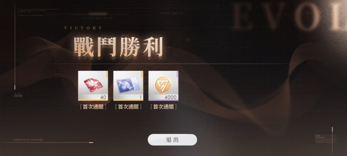Click the progress bar end marker beside DEEPSPACE HUNTERS
This screenshot has width=347, height=156.
(91, 142)
